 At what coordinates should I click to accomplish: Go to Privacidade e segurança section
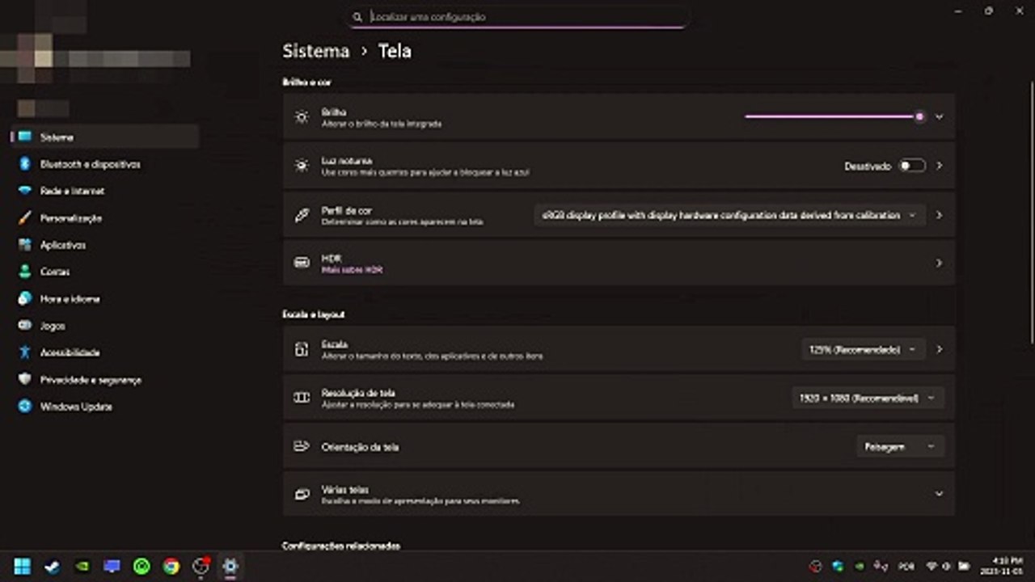[91, 380]
